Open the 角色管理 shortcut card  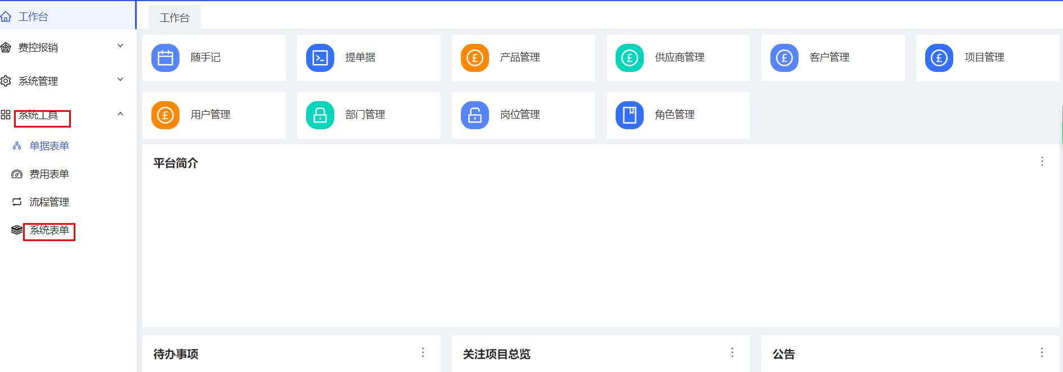point(678,115)
